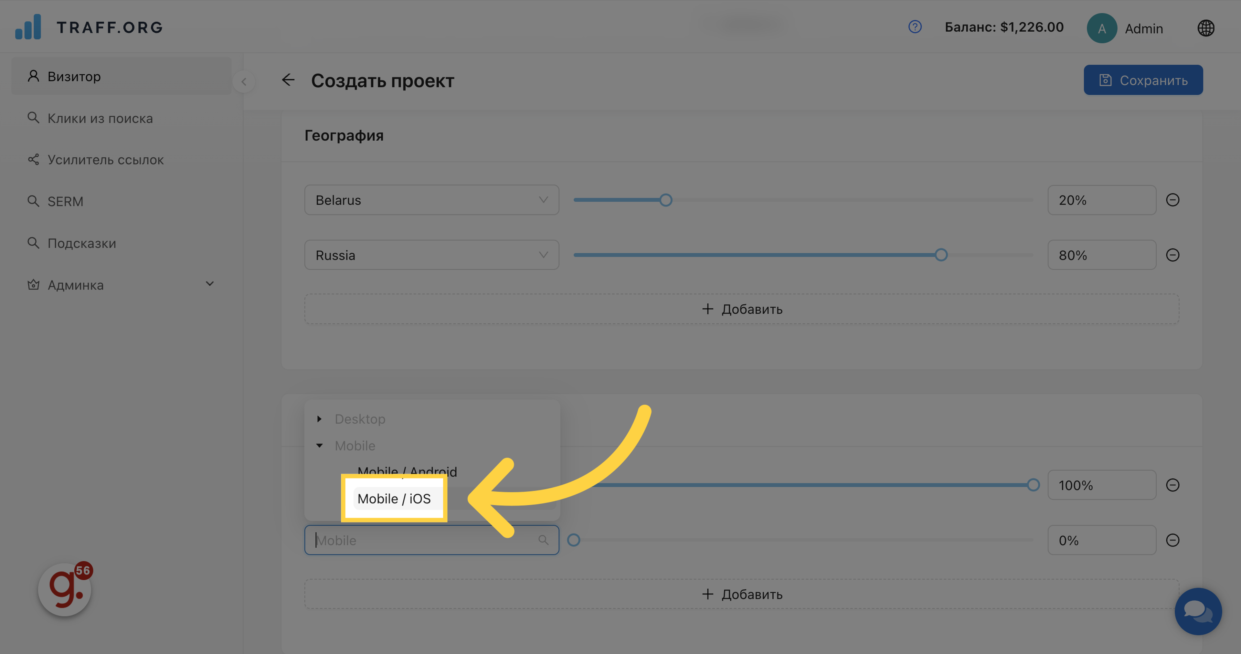Select Mobile / iOS option
The image size is (1241, 654).
click(394, 499)
